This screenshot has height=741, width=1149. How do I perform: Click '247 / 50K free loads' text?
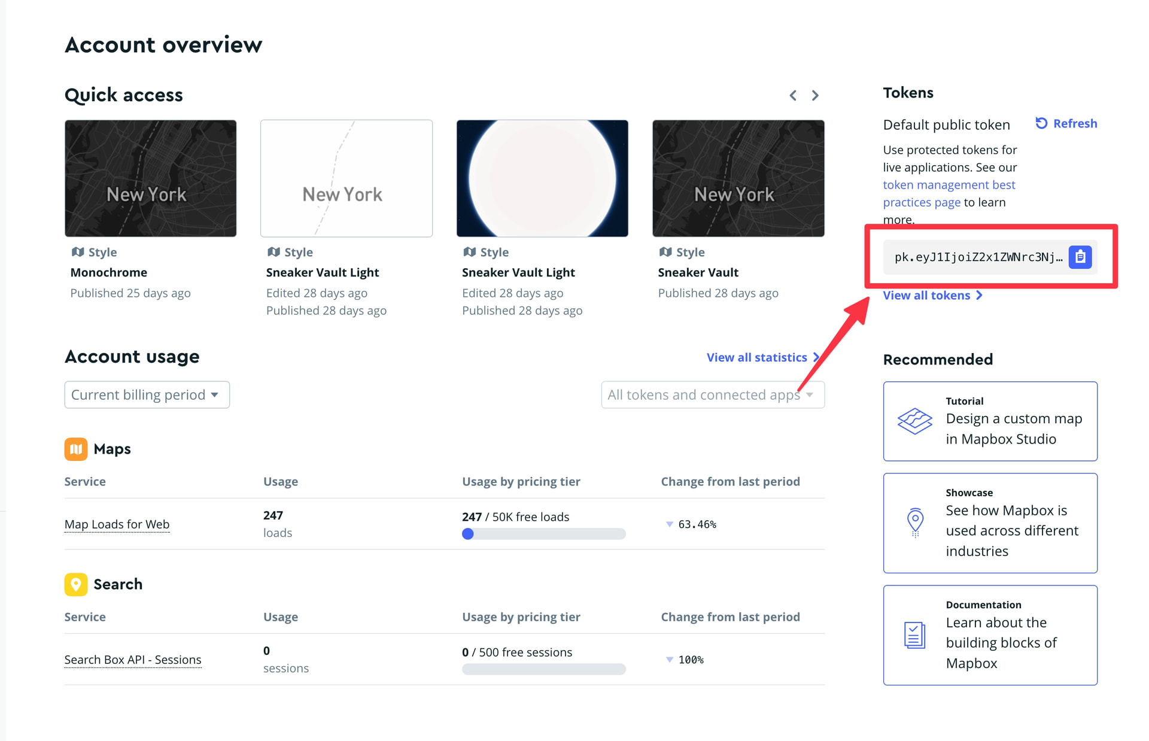(516, 517)
